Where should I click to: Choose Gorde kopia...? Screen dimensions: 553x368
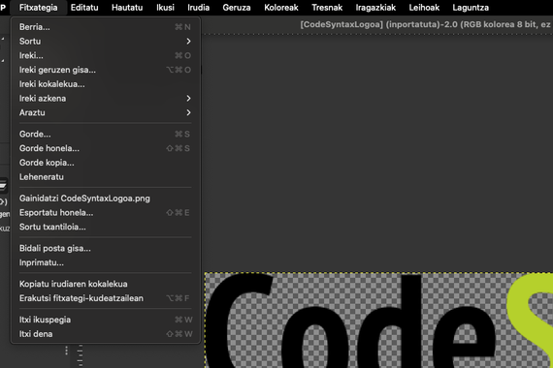point(106,163)
